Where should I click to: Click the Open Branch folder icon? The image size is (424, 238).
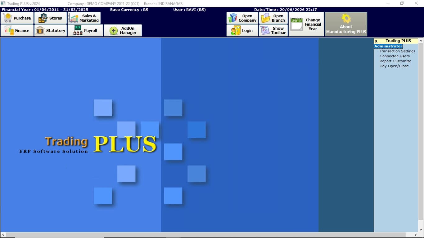266,18
